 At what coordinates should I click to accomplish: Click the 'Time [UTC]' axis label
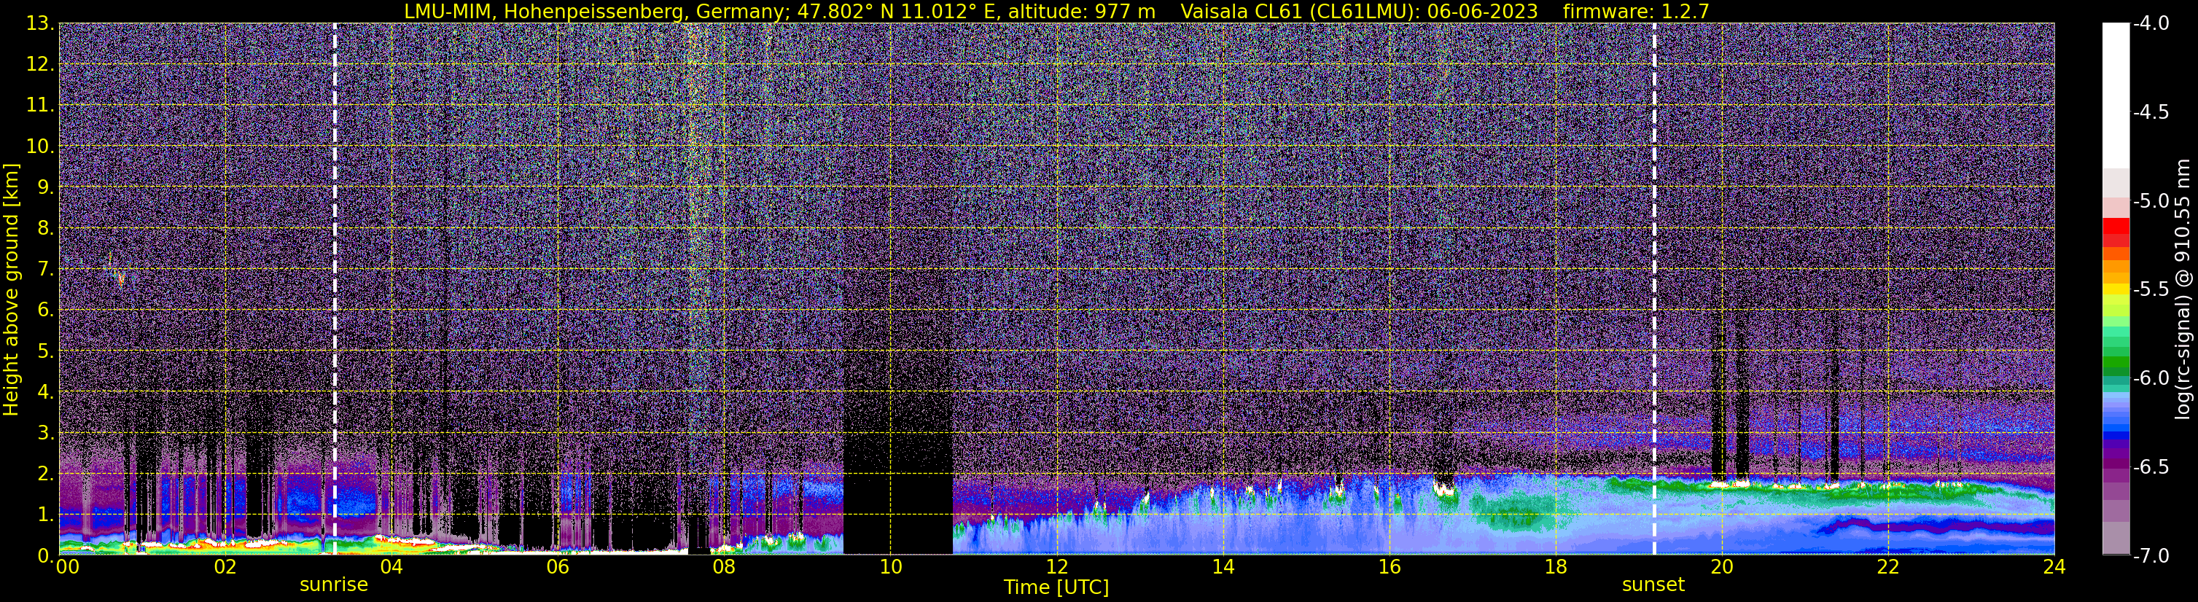(1056, 587)
